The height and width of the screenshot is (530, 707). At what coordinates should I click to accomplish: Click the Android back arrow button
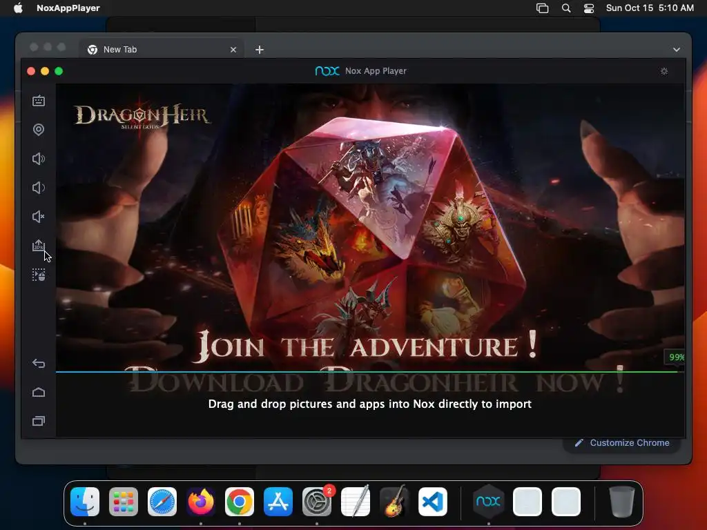tap(39, 363)
